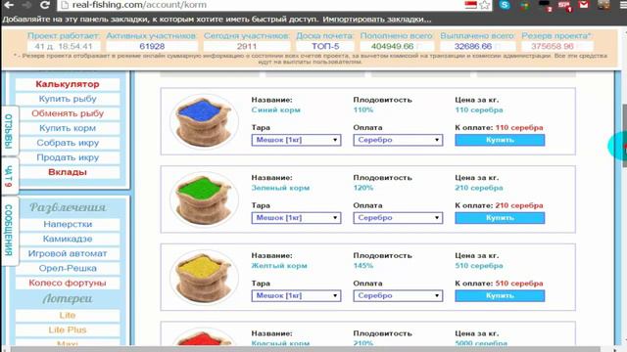
Task: Click the Синий корм name text
Action: [x=276, y=110]
